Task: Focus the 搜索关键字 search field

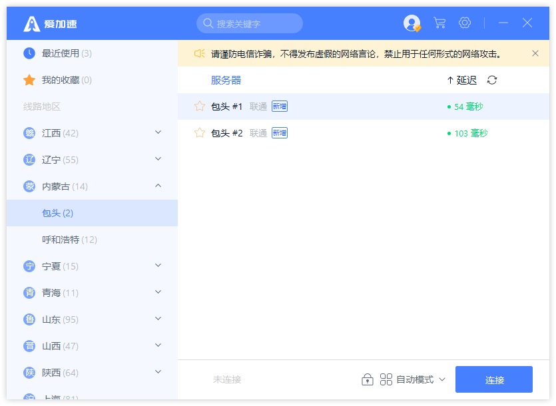Action: (250, 23)
